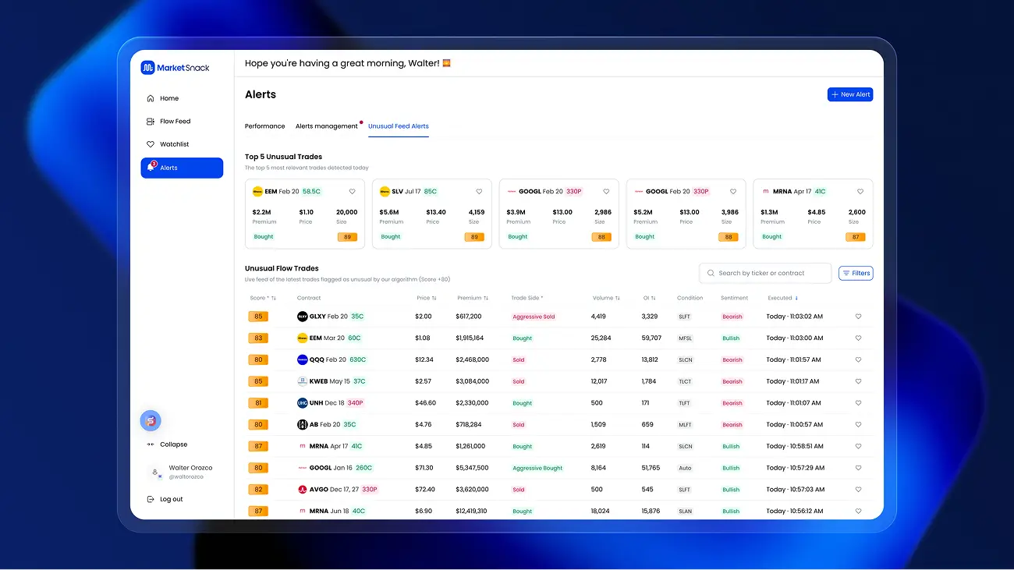Click the 330P tag on AVGO row
This screenshot has height=570, width=1014.
pos(370,490)
